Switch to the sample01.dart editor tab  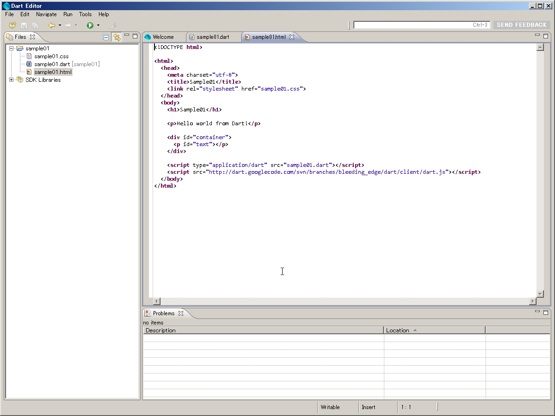point(212,37)
